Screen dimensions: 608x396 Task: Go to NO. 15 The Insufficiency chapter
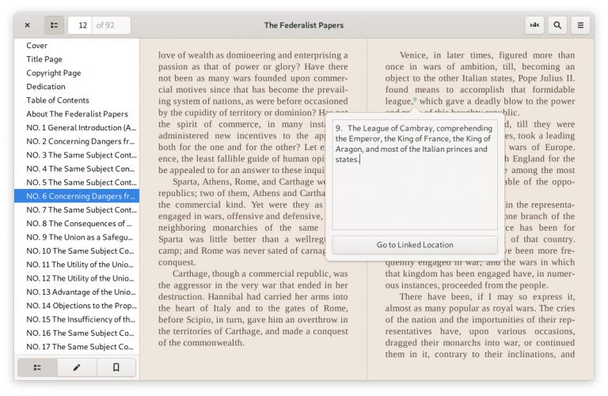tap(77, 319)
